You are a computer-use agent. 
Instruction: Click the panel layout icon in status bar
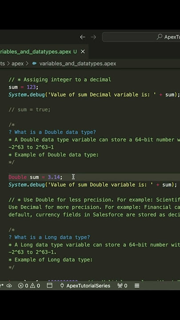50,285
